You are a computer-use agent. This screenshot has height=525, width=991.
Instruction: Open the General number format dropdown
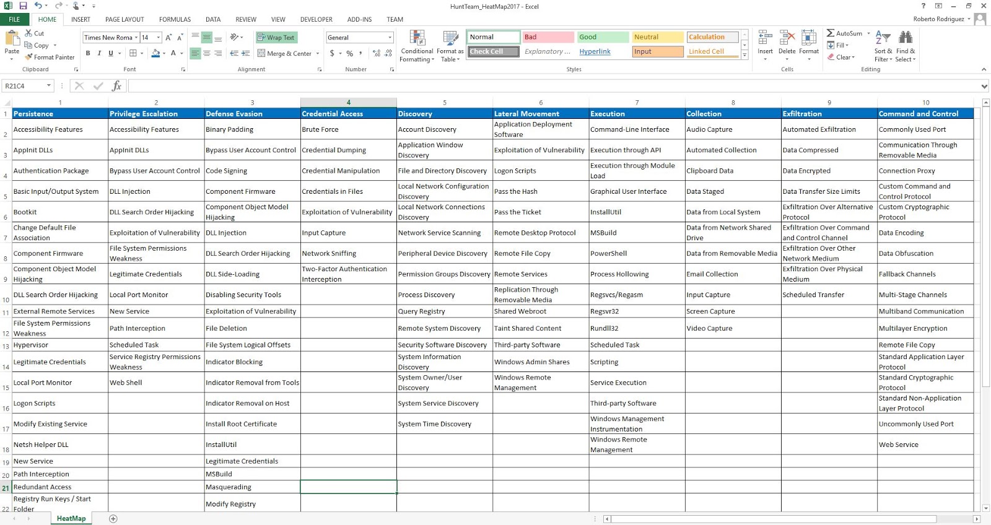(x=390, y=38)
